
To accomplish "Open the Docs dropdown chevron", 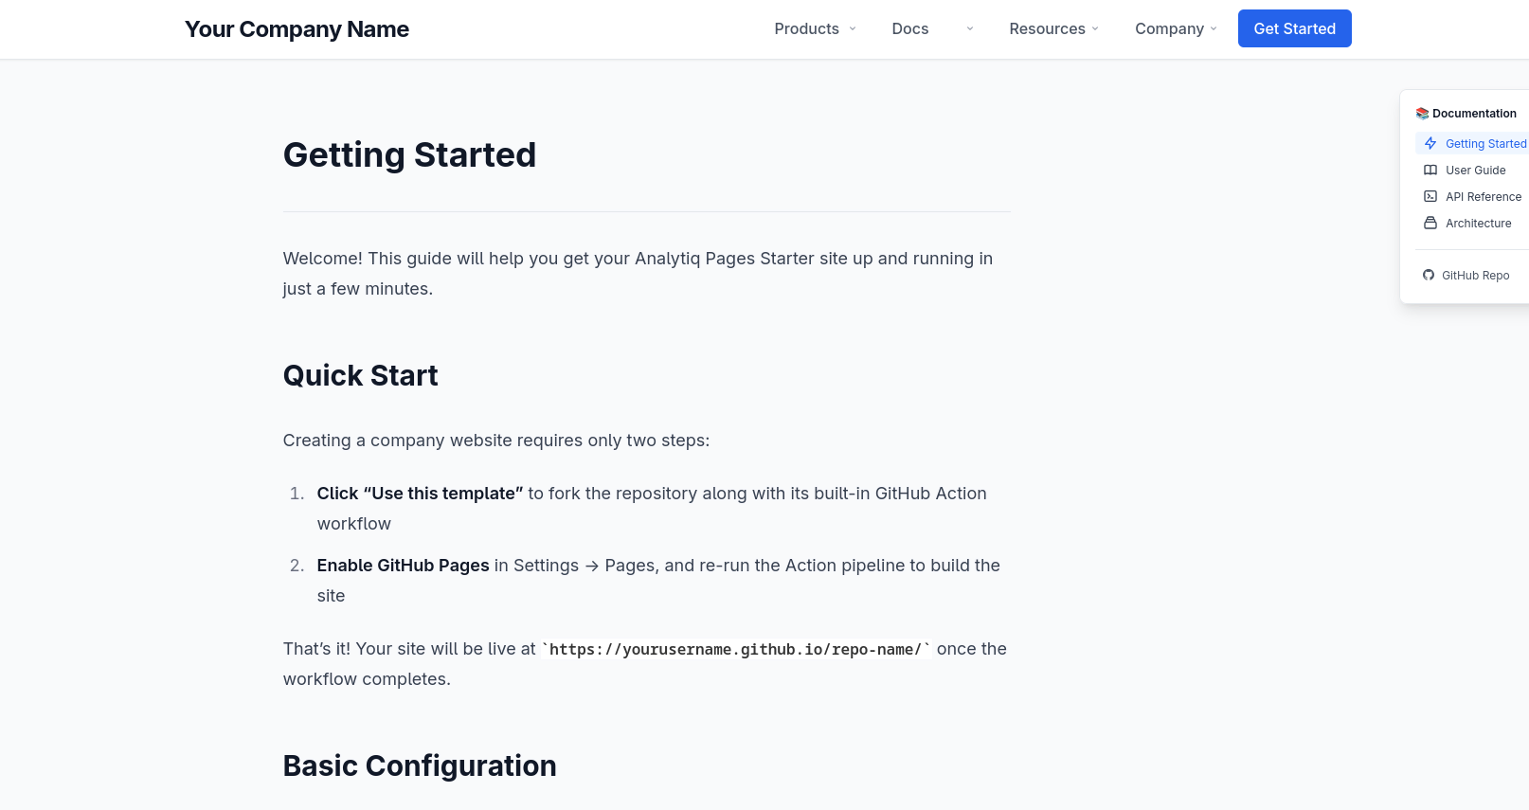I will point(968,28).
